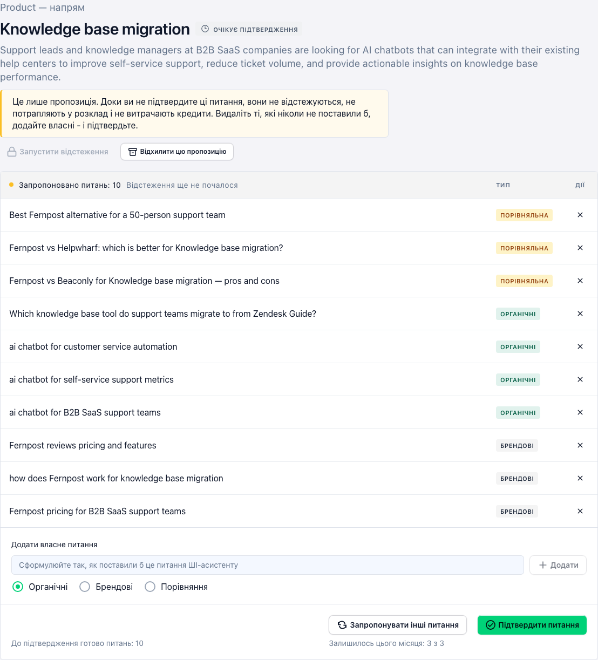Remove 'ai chatbot for B2B SaaS support teams'
Screen dimensions: 598x660
point(580,412)
